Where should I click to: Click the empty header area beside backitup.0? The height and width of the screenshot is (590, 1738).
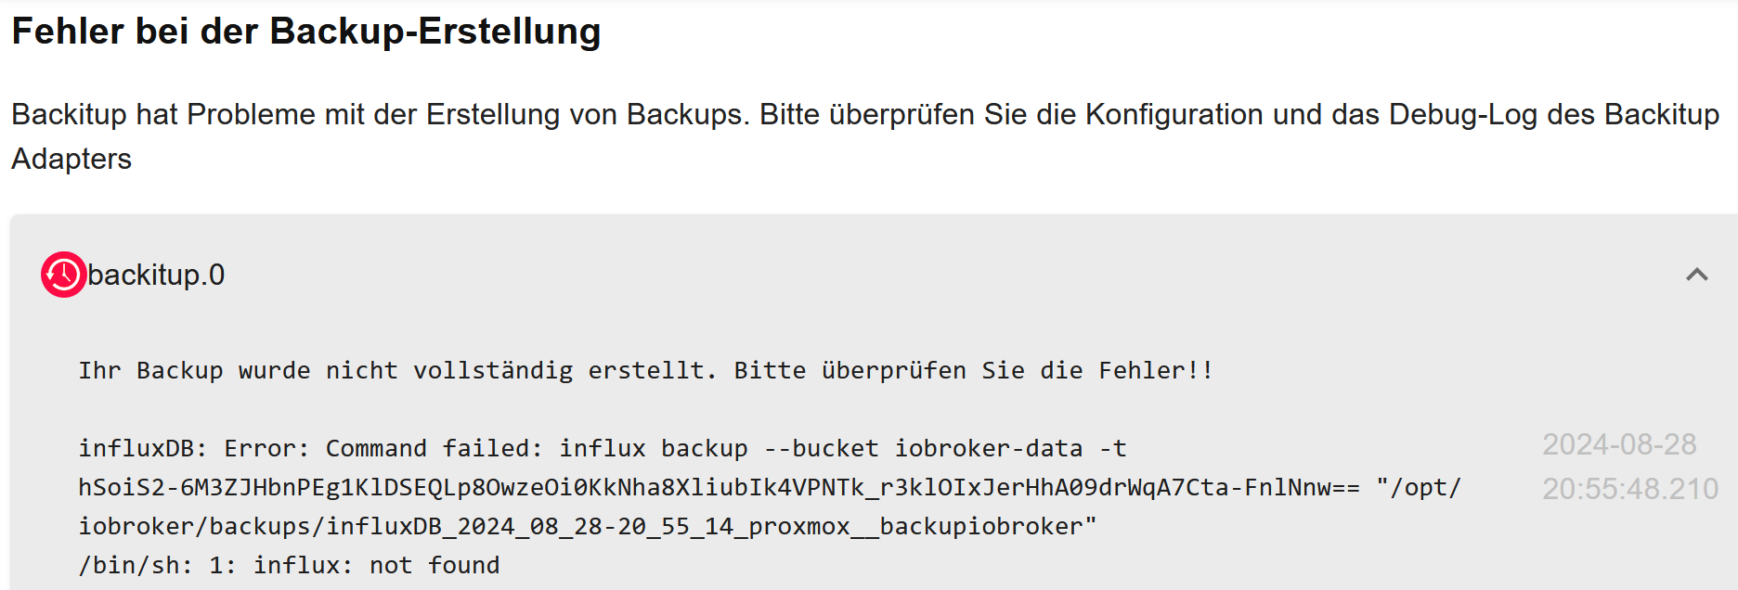[x=947, y=275]
